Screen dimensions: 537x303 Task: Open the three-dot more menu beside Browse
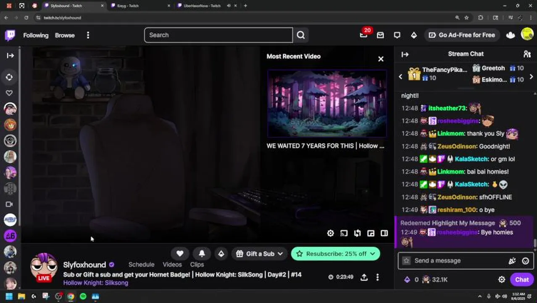tap(88, 35)
